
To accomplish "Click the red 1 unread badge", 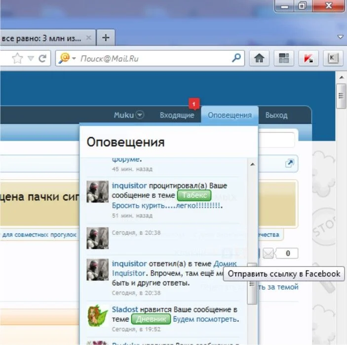I will (194, 104).
